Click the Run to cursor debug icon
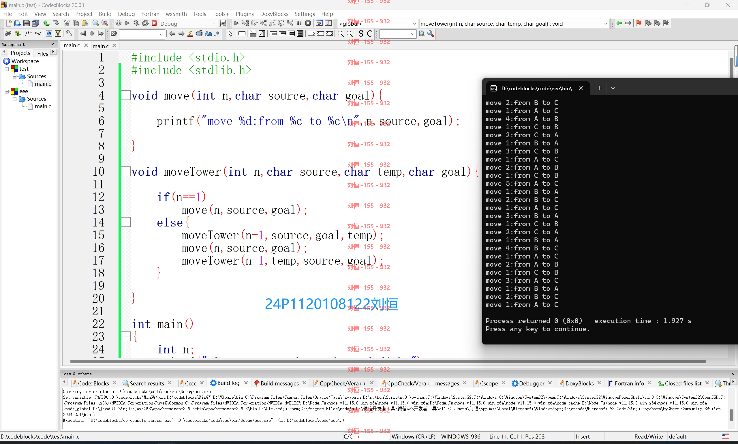 (x=245, y=23)
